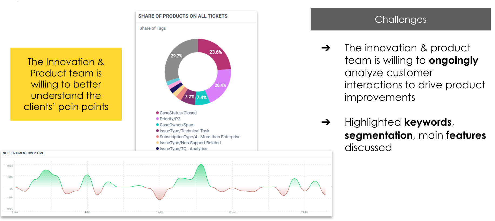The width and height of the screenshot is (495, 221).
Task: Toggle the CaseStatus/Closed legend label
Action: pyautogui.click(x=178, y=113)
